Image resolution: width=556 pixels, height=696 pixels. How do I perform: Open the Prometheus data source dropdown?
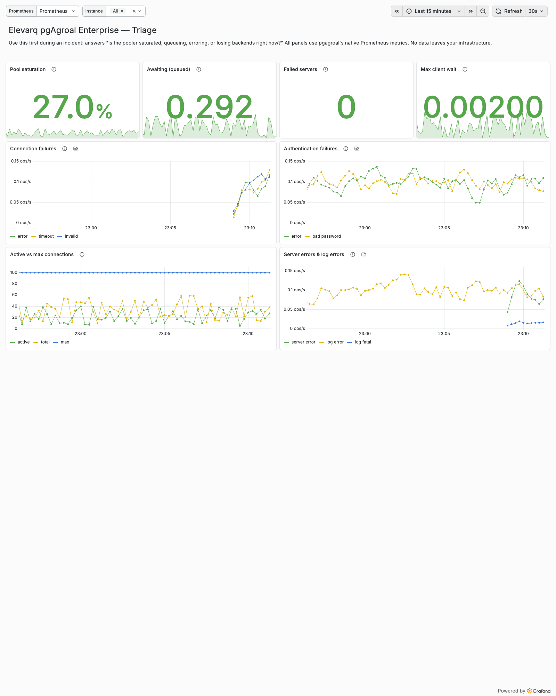click(x=58, y=11)
